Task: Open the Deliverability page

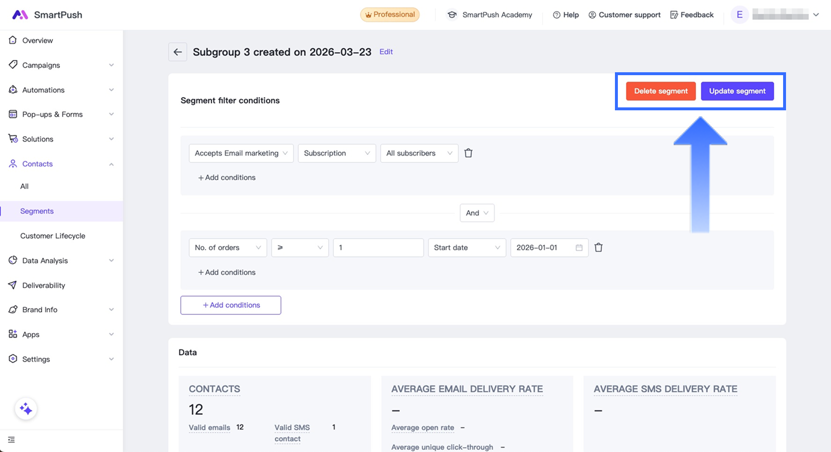Action: [x=44, y=285]
